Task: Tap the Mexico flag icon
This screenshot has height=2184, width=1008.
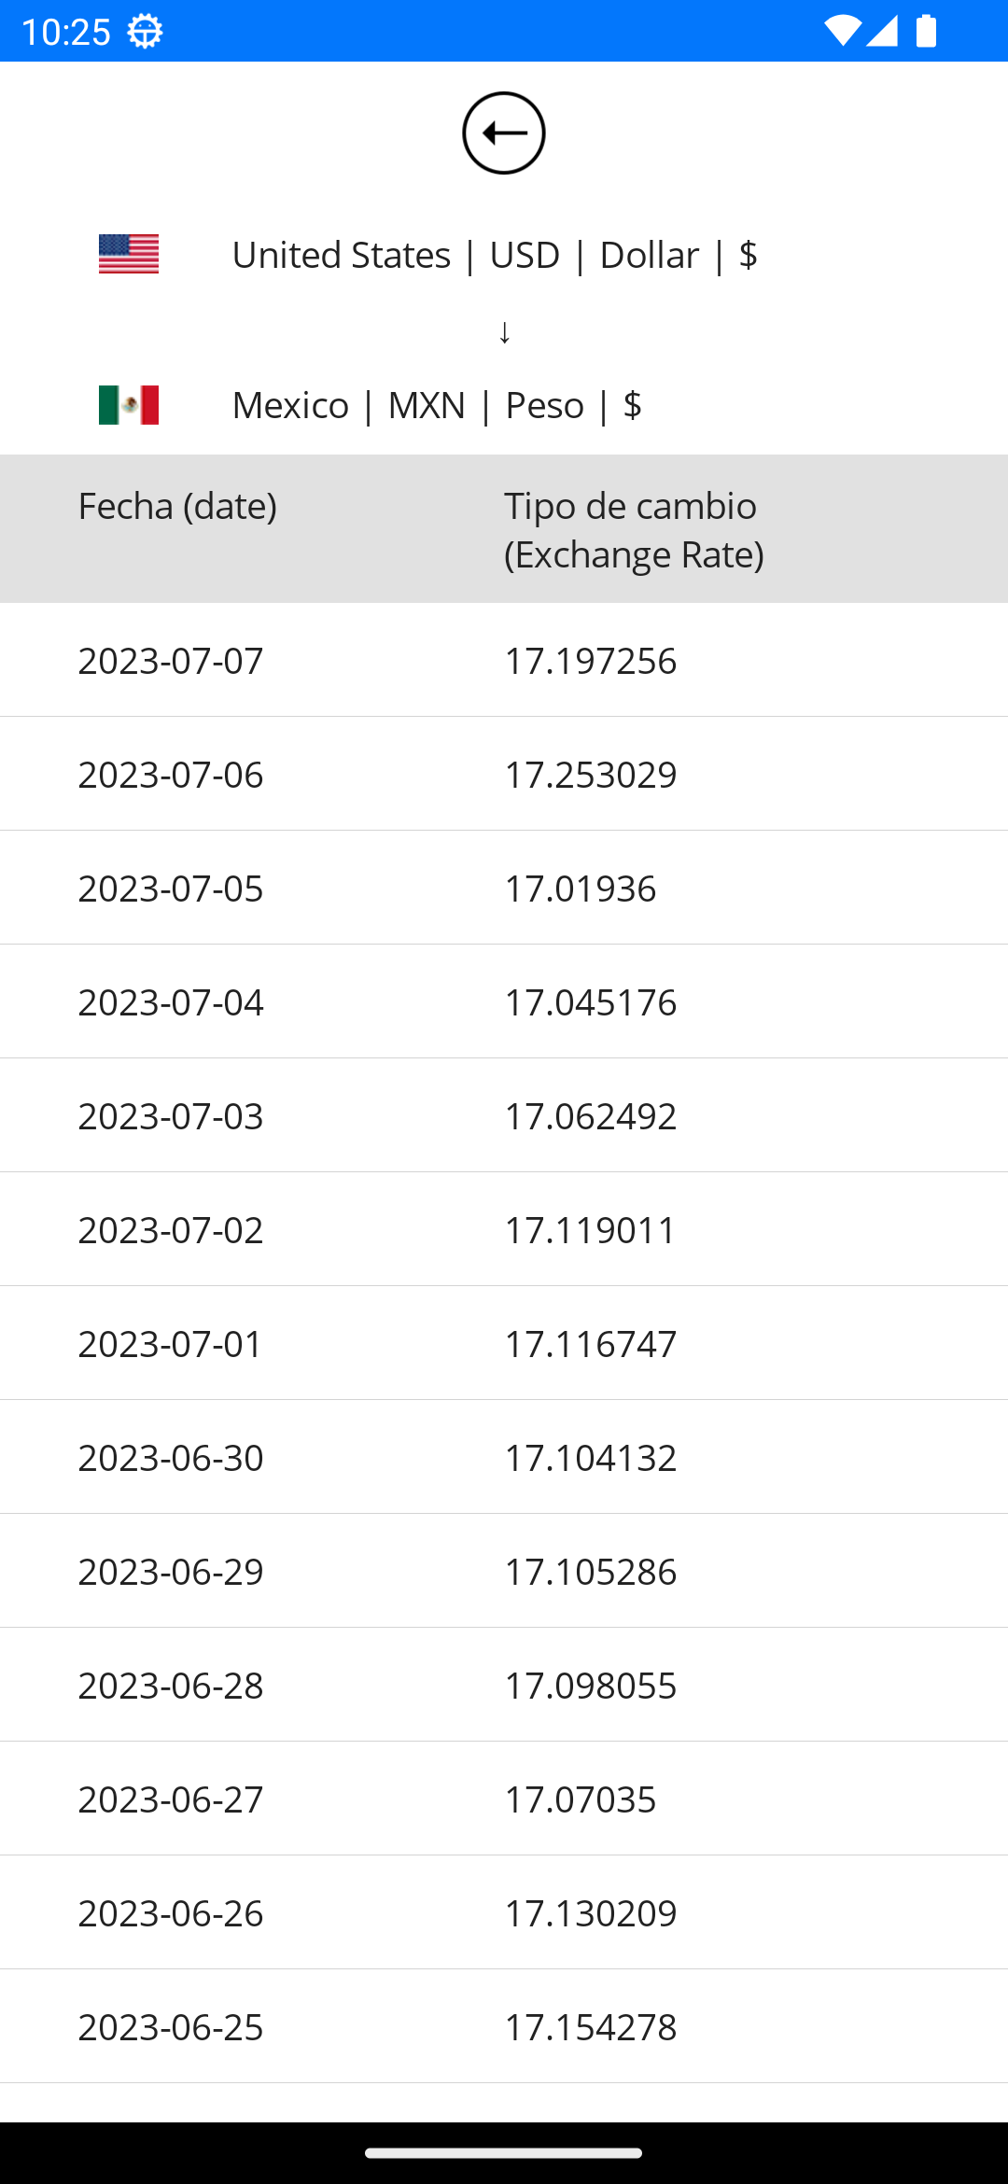Action: click(x=129, y=405)
